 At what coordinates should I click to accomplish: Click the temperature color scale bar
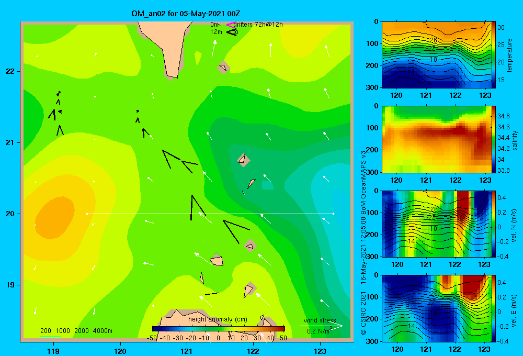tap(494, 55)
